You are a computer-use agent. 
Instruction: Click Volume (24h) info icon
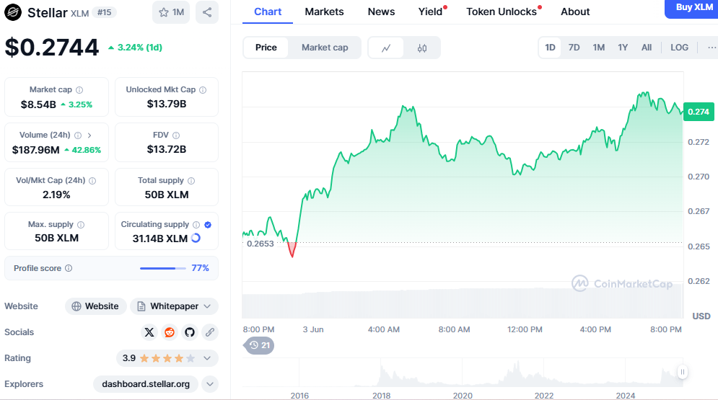pyautogui.click(x=78, y=135)
